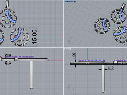Select the 15.00 dimension annotation

(34, 37)
